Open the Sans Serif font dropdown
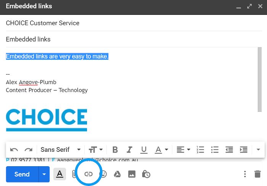This screenshot has width=267, height=186. [61, 149]
